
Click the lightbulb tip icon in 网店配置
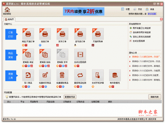tap(7, 97)
